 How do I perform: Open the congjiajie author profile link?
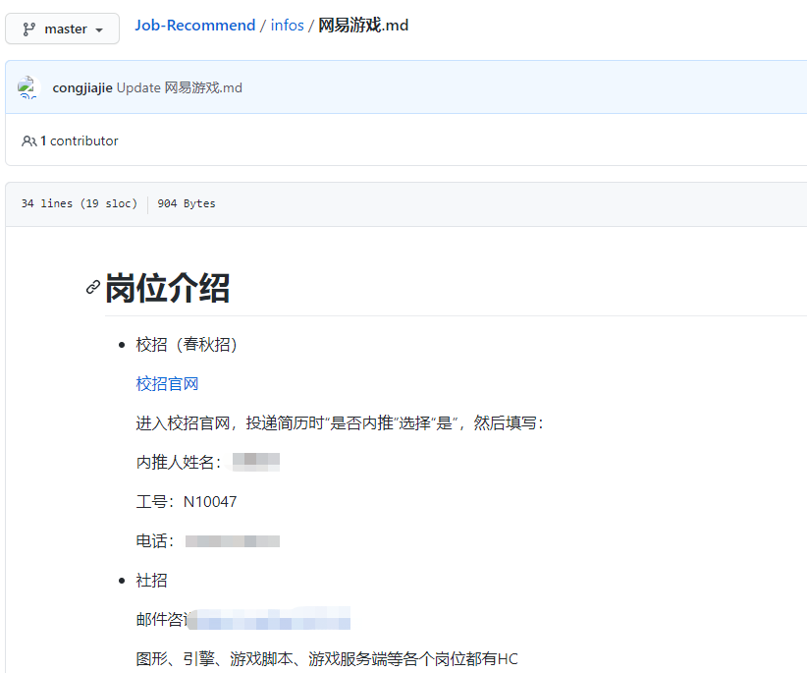82,88
